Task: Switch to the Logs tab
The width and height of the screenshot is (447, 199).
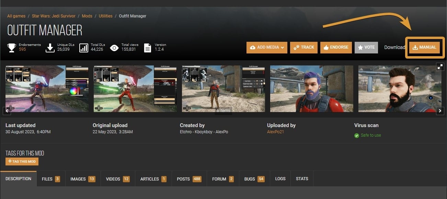Action: pos(280,179)
